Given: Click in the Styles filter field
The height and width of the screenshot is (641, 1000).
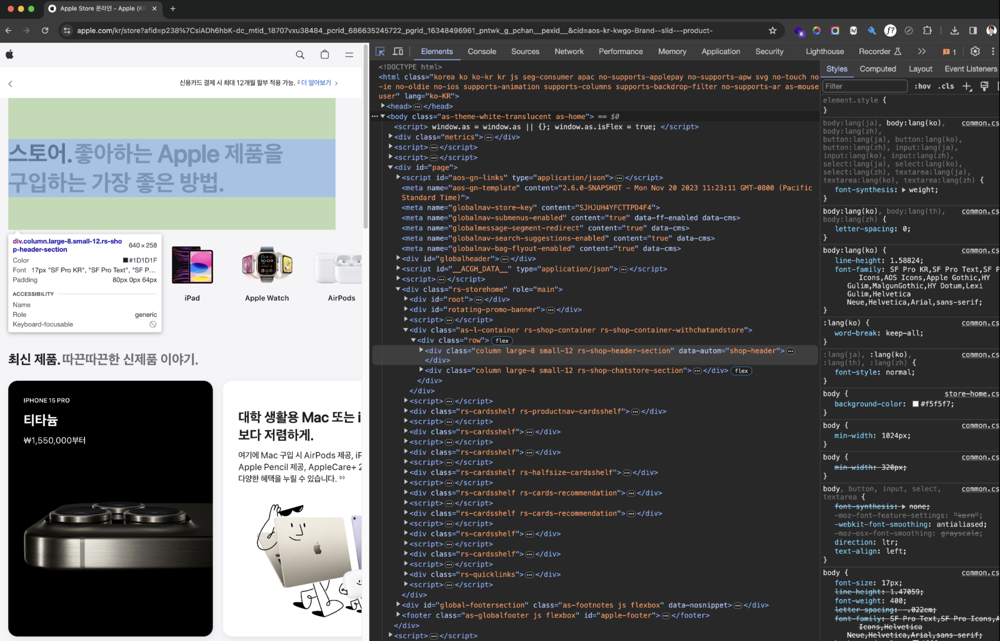Looking at the screenshot, I should [x=865, y=86].
